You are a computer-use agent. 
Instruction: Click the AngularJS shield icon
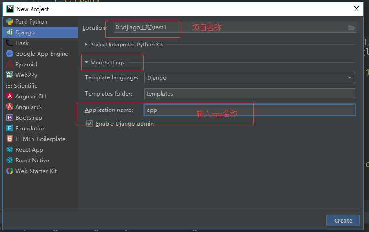click(x=10, y=107)
